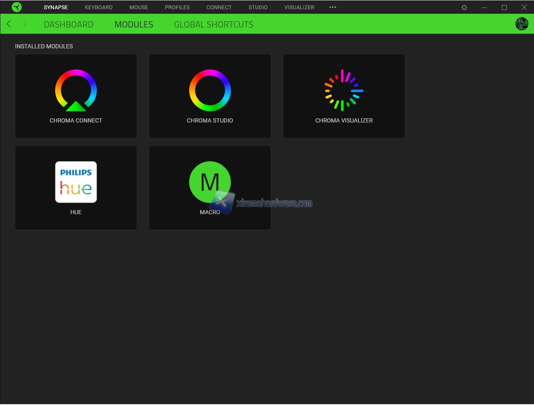Viewport: 534px width, 405px height.
Task: Launch Chroma Studio via its rainbow ring icon
Action: pos(210,90)
